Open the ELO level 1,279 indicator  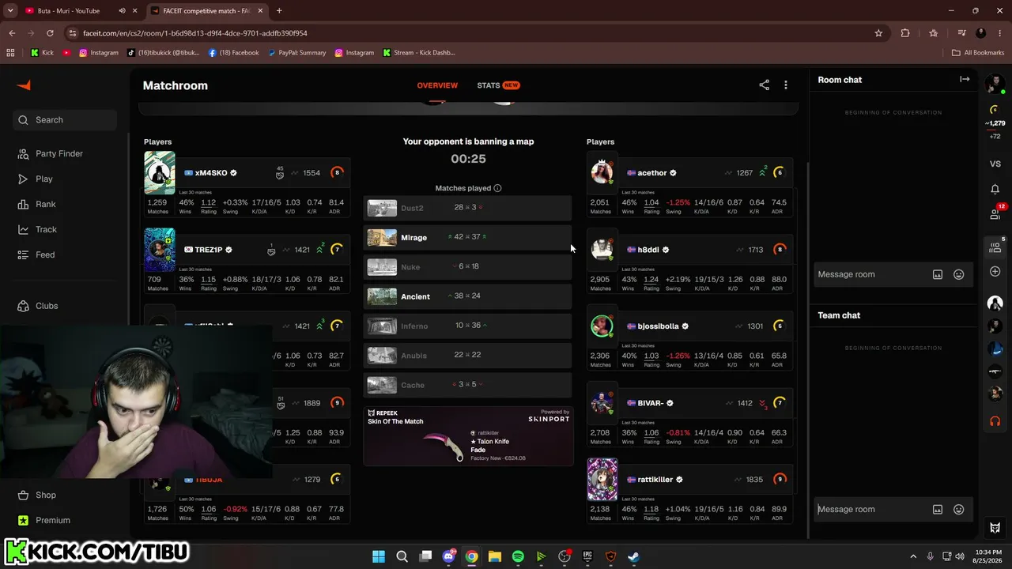pos(995,117)
